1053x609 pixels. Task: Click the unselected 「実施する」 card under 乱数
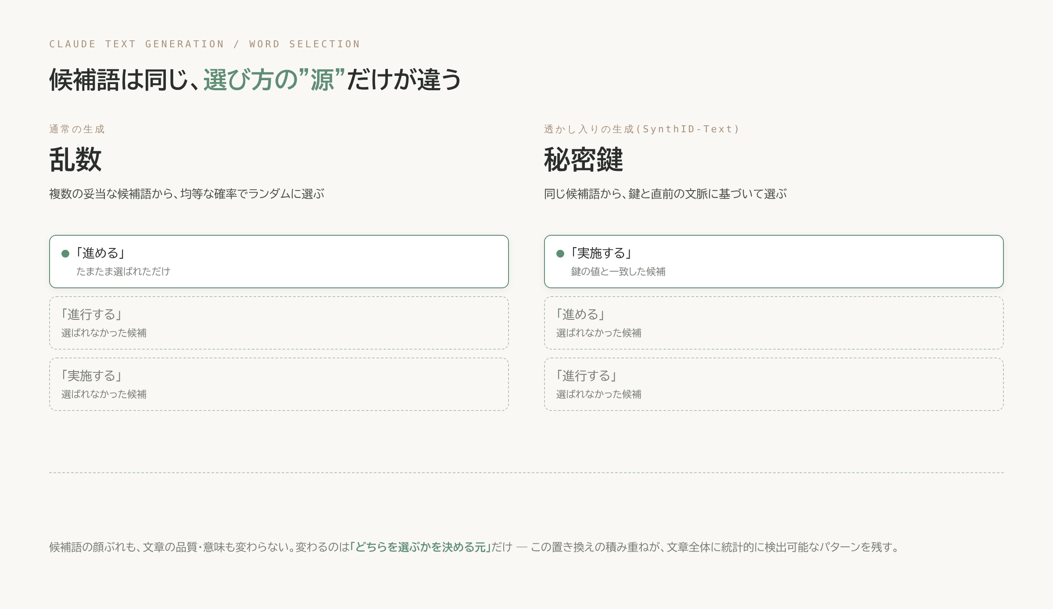click(x=279, y=384)
